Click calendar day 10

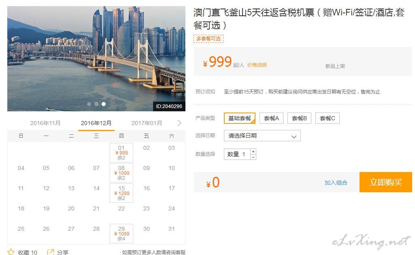(x=172, y=168)
